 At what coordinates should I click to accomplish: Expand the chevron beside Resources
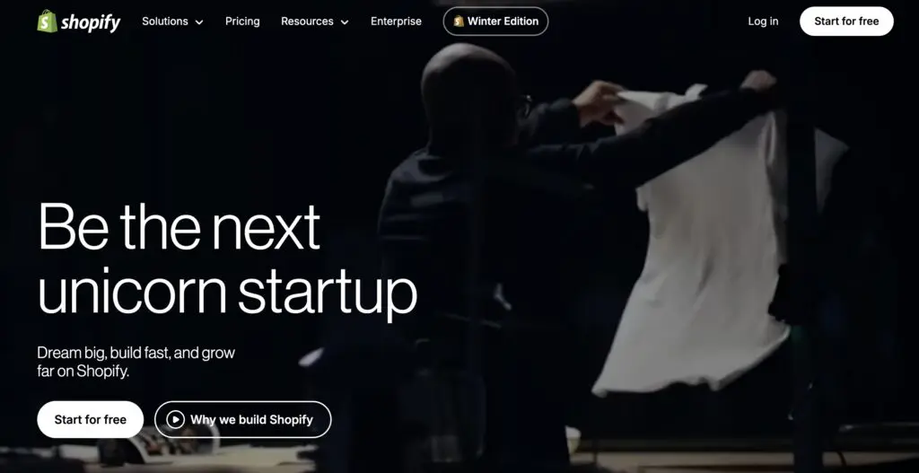click(x=344, y=22)
